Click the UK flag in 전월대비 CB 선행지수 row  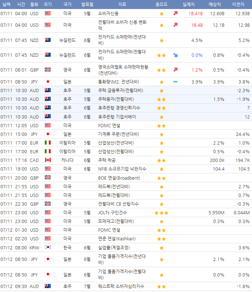point(48,204)
